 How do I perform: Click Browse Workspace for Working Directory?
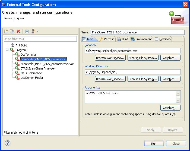tap(110, 79)
